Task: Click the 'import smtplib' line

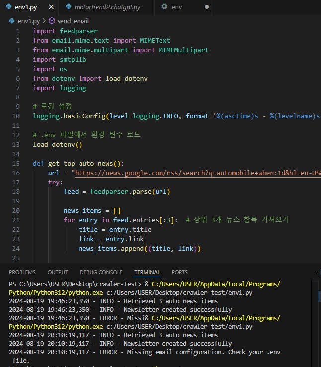Action: (60, 60)
